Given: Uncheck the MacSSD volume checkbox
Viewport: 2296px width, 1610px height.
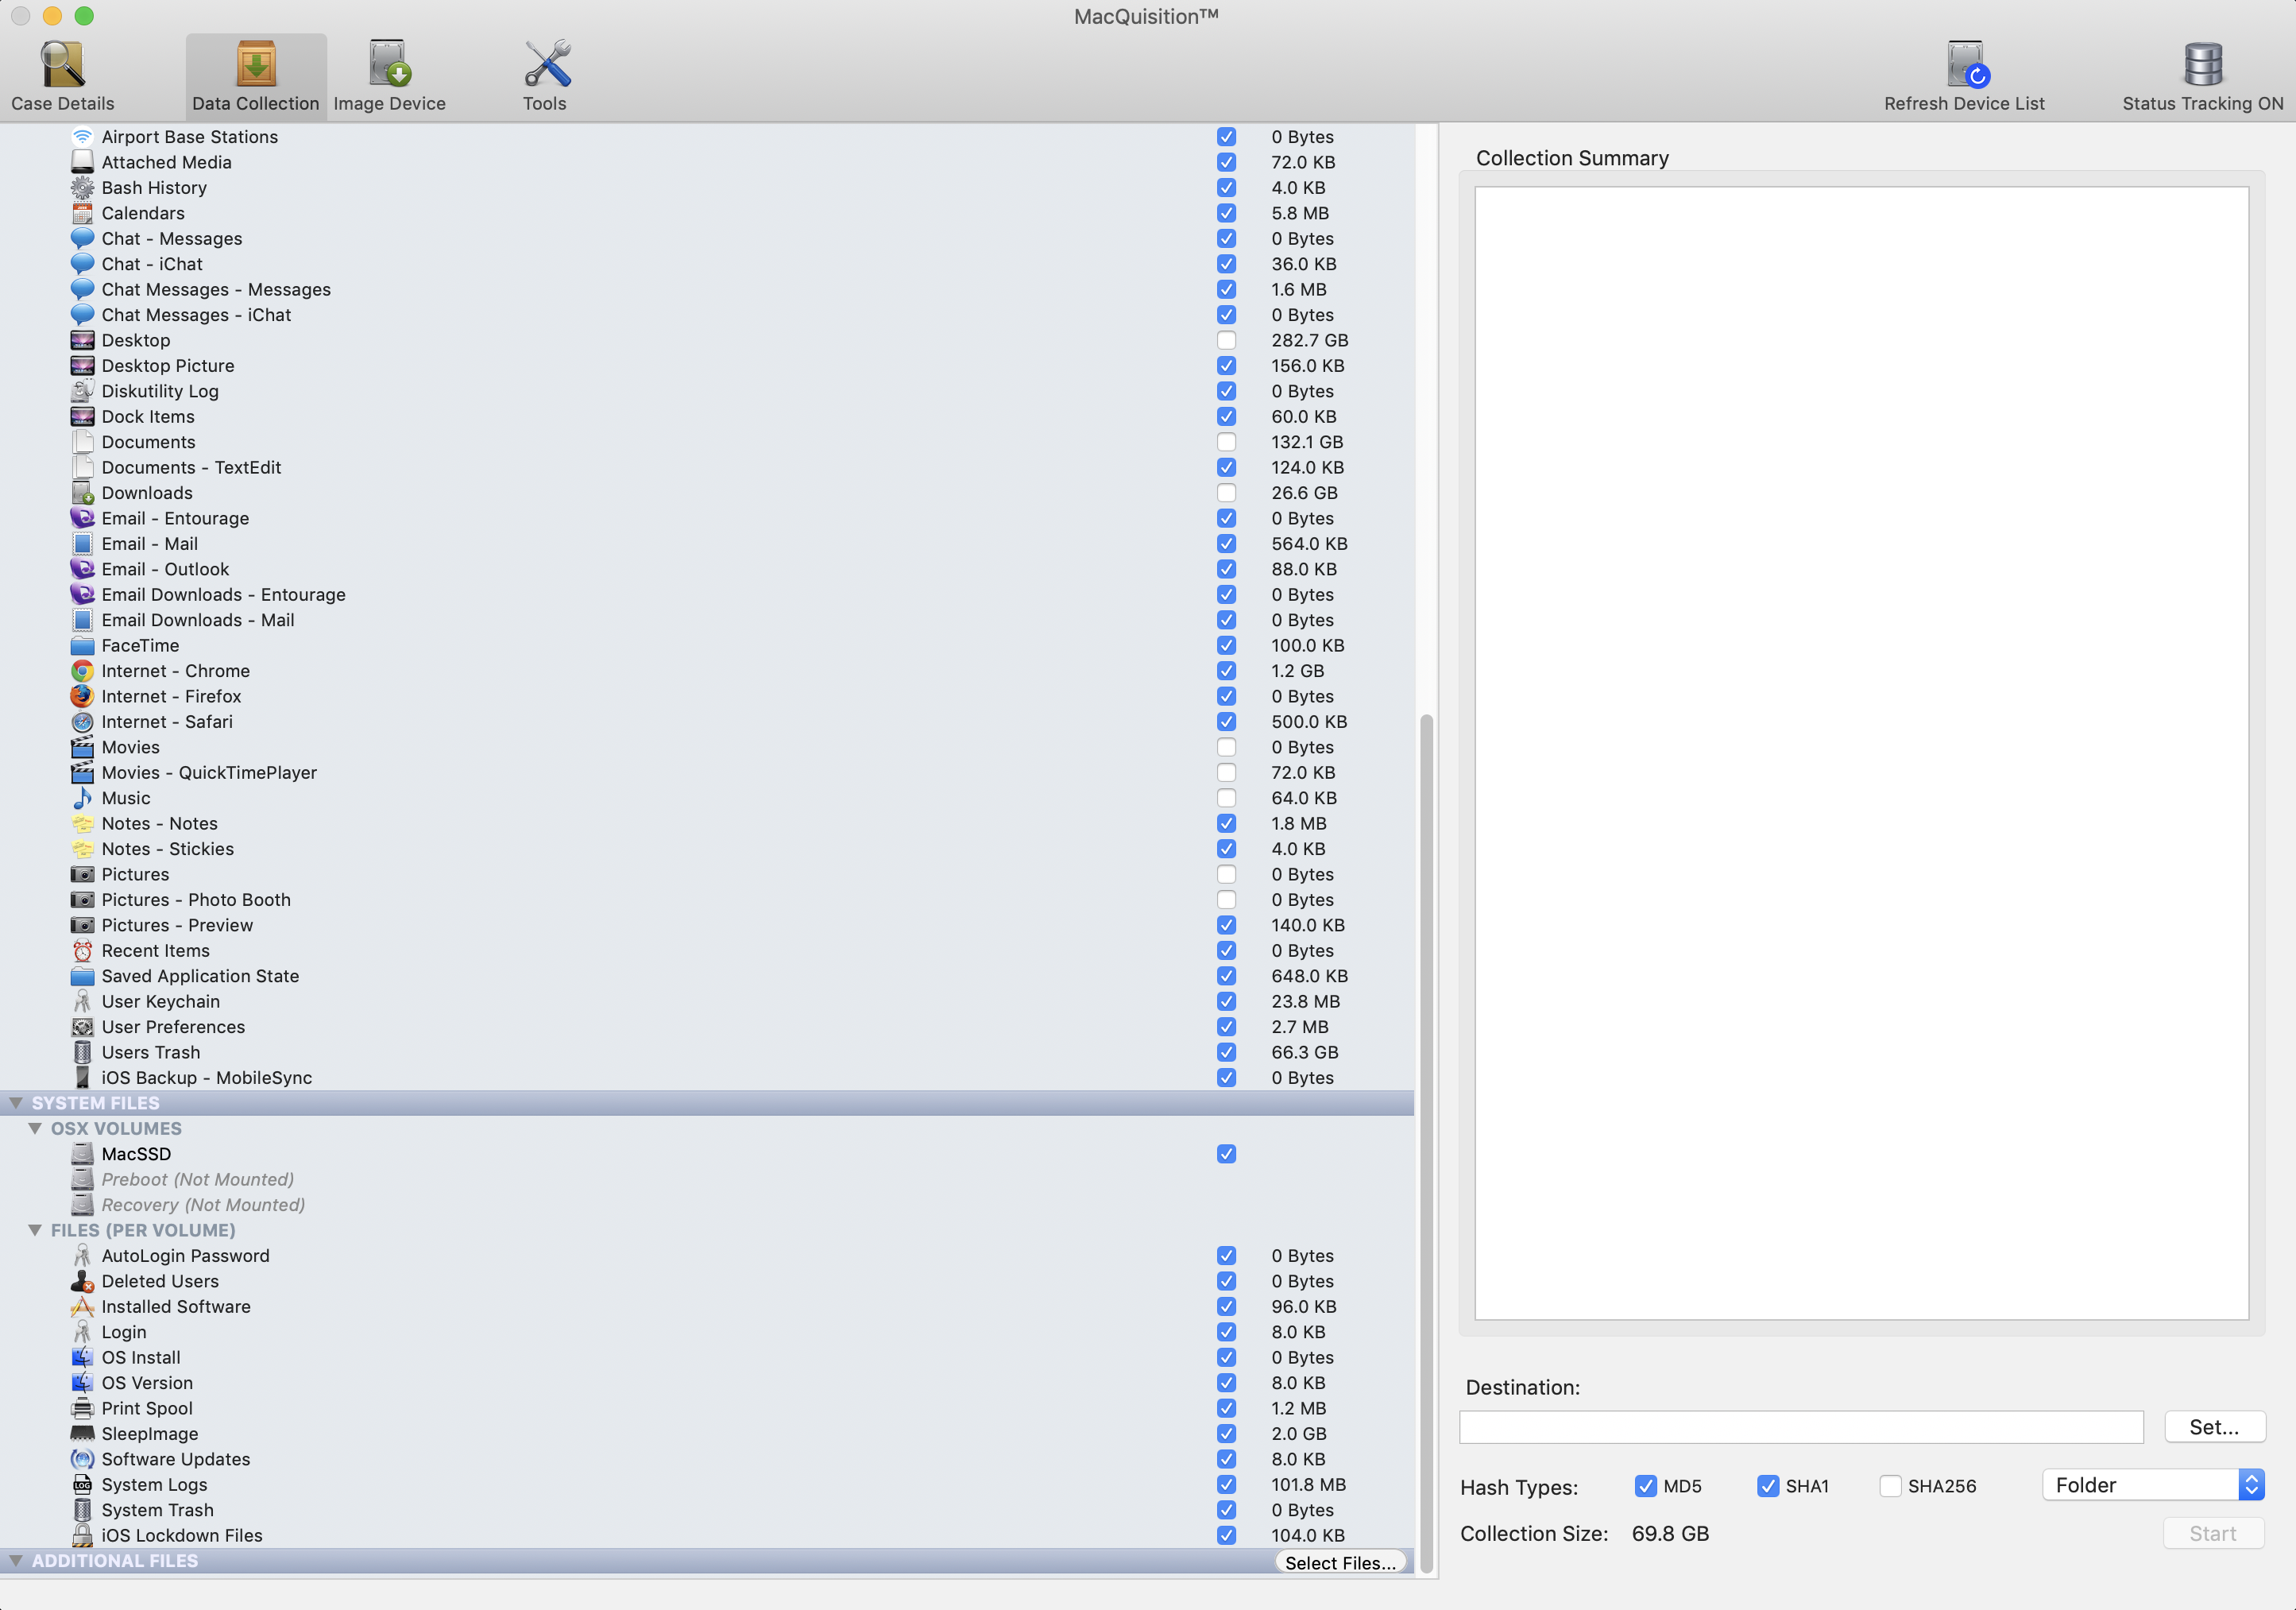Looking at the screenshot, I should click(x=1226, y=1154).
